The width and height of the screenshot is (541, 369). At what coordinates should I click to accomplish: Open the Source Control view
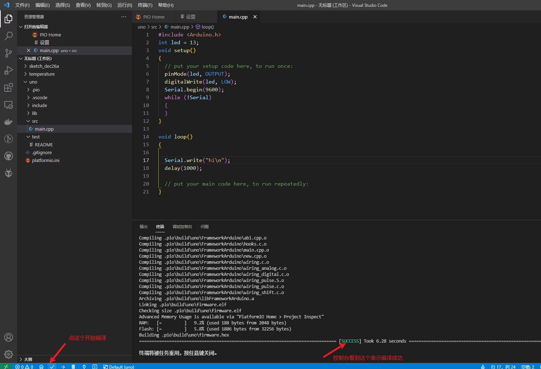click(9, 53)
